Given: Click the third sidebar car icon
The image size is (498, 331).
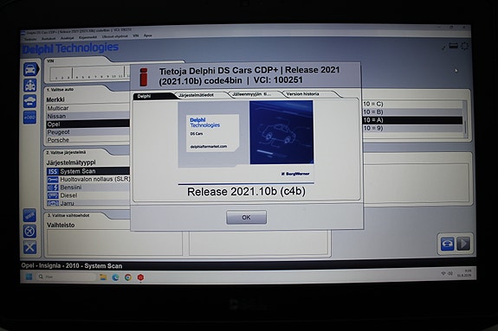Looking at the screenshot, I should pos(29,101).
